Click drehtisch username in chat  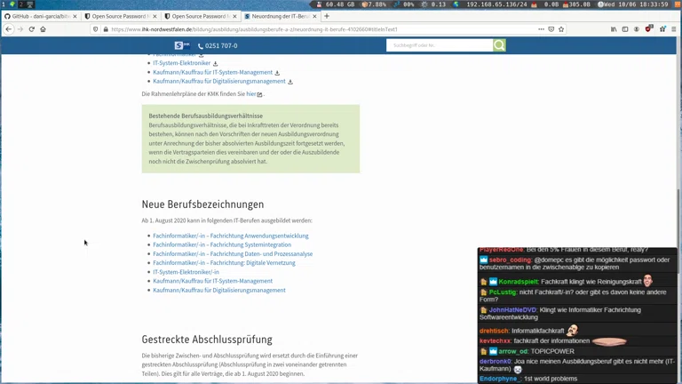tap(495, 331)
